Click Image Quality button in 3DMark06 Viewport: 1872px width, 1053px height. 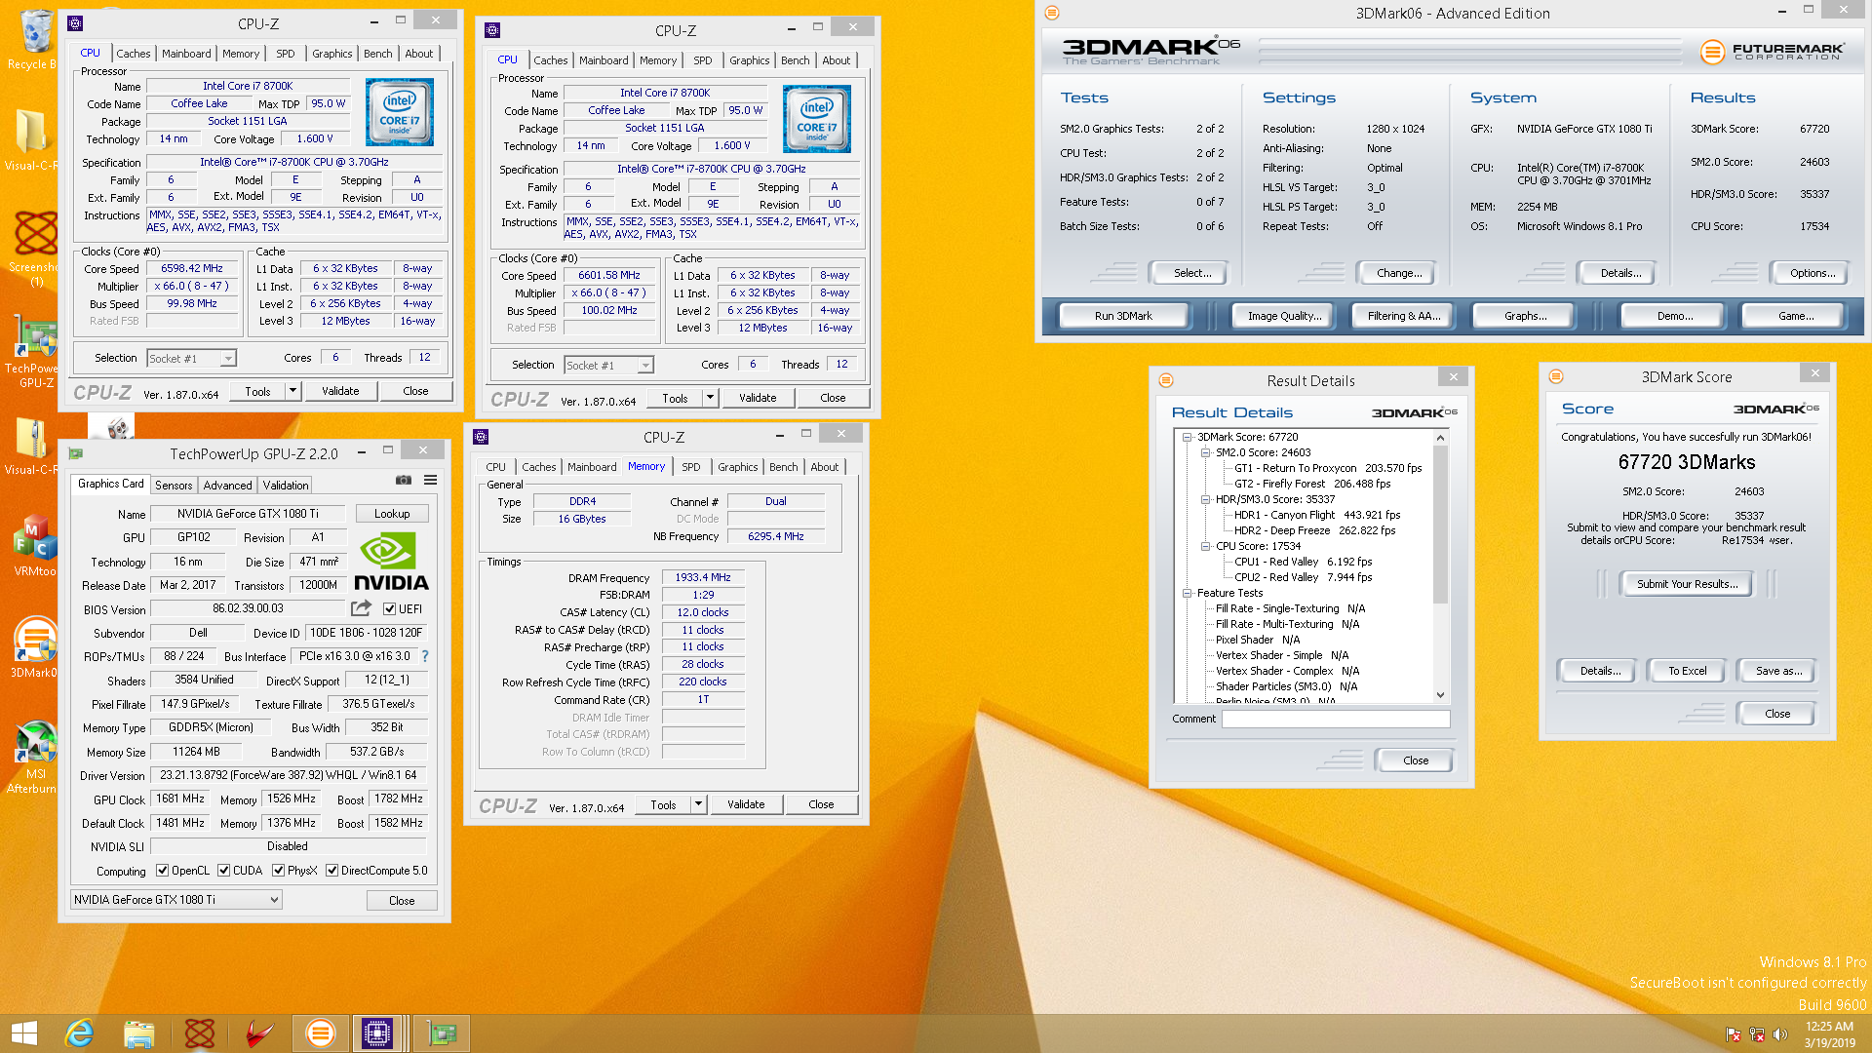1284,316
